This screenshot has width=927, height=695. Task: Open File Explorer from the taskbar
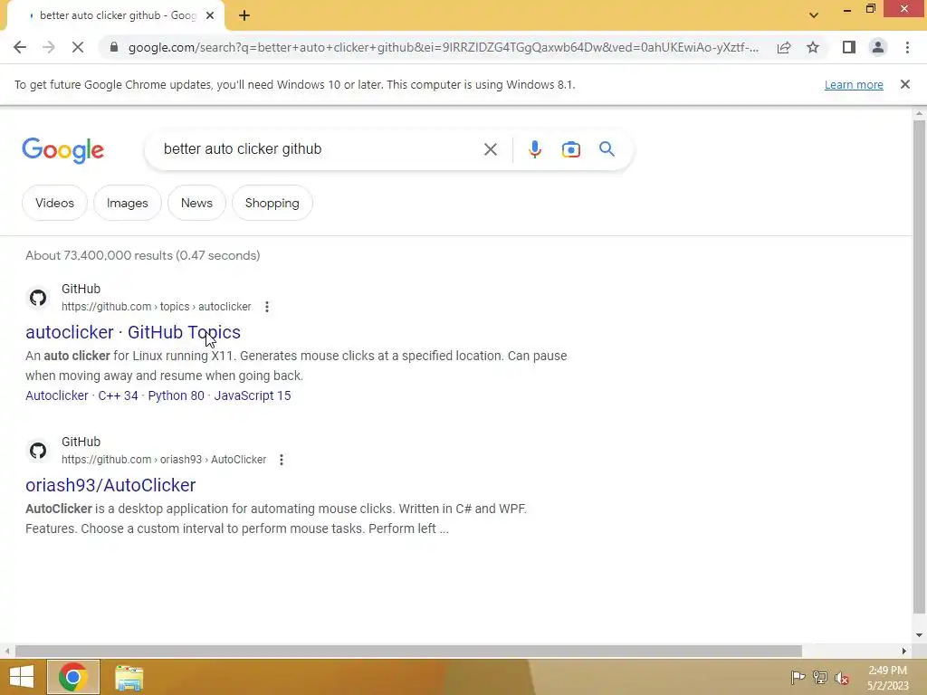point(129,677)
